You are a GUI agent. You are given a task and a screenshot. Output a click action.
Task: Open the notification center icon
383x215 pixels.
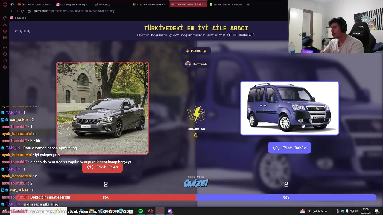pyautogui.click(x=377, y=211)
